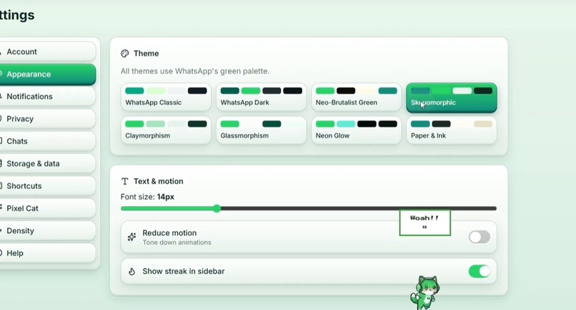The image size is (576, 310).
Task: Select the Neo-Brutalist Green theme
Action: coord(357,97)
